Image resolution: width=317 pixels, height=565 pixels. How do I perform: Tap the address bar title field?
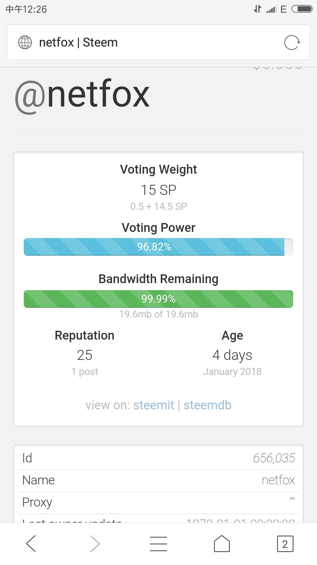coord(147,42)
